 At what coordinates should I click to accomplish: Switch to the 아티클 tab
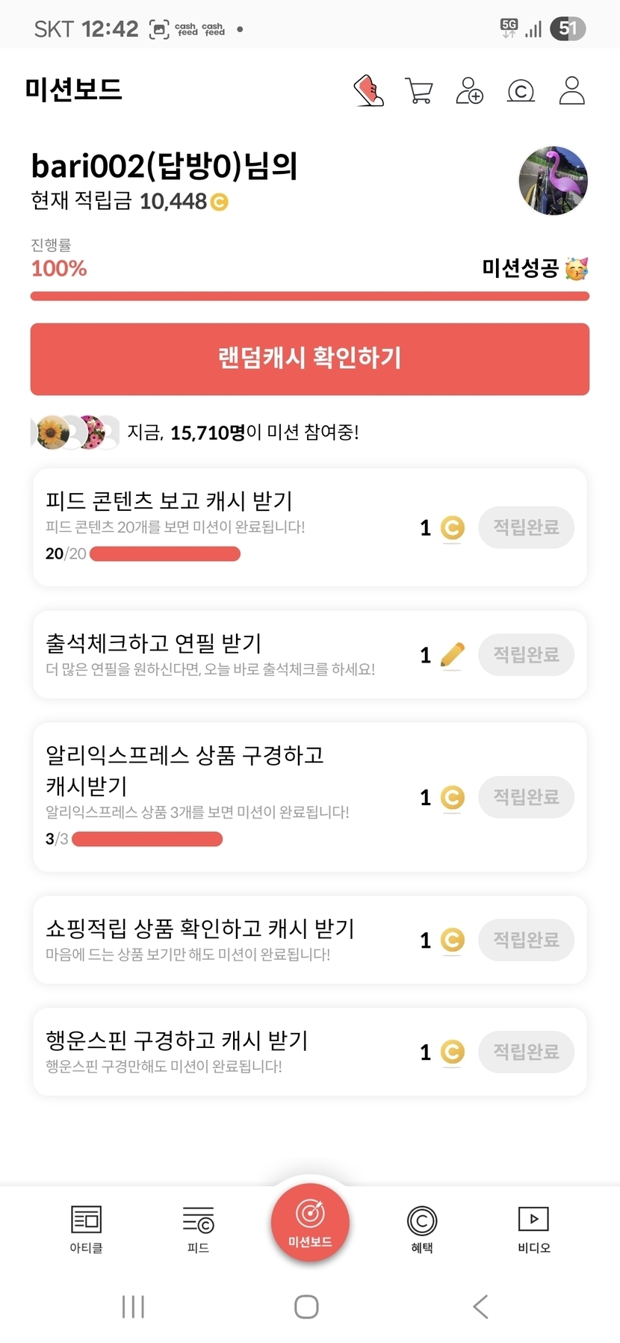[x=86, y=1229]
